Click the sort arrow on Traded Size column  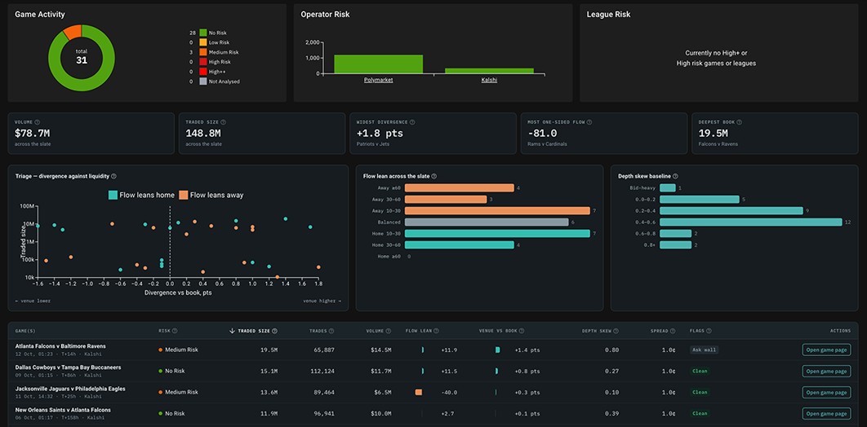232,331
